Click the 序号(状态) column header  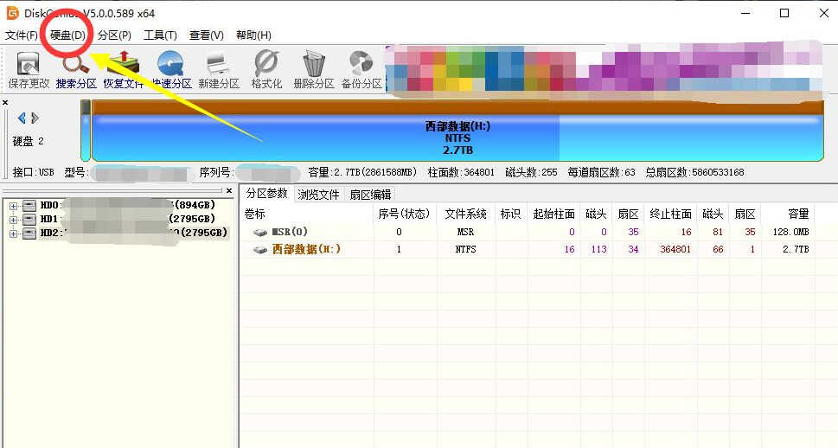coord(404,214)
